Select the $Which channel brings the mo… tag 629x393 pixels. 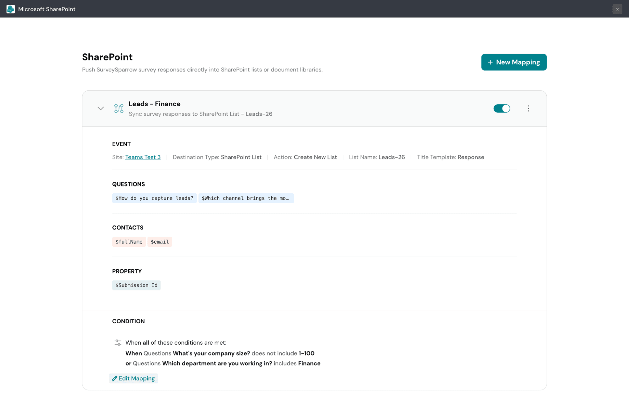[246, 198]
